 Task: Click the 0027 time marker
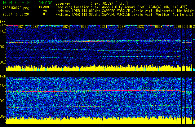(x=122, y=27)
